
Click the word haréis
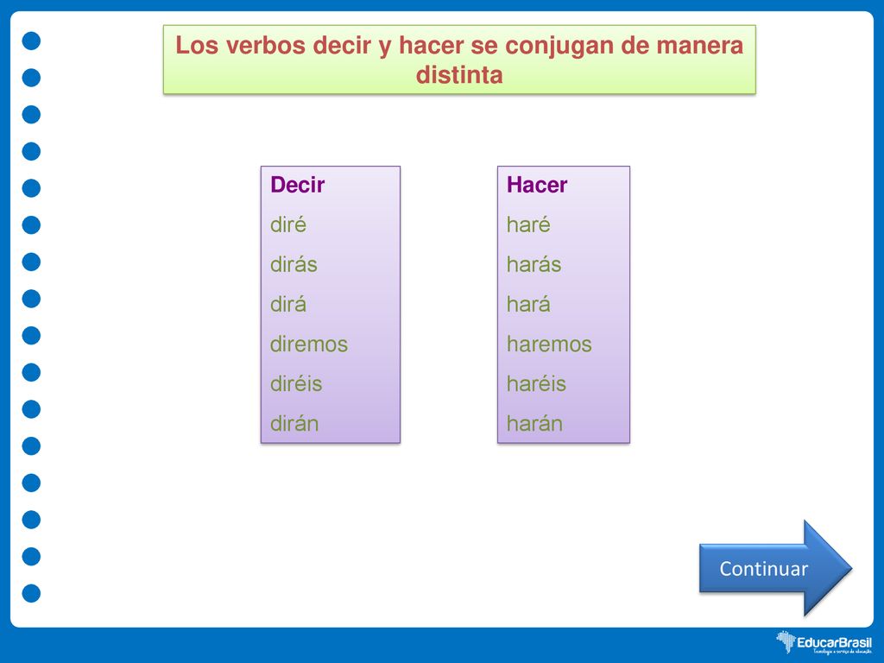536,384
